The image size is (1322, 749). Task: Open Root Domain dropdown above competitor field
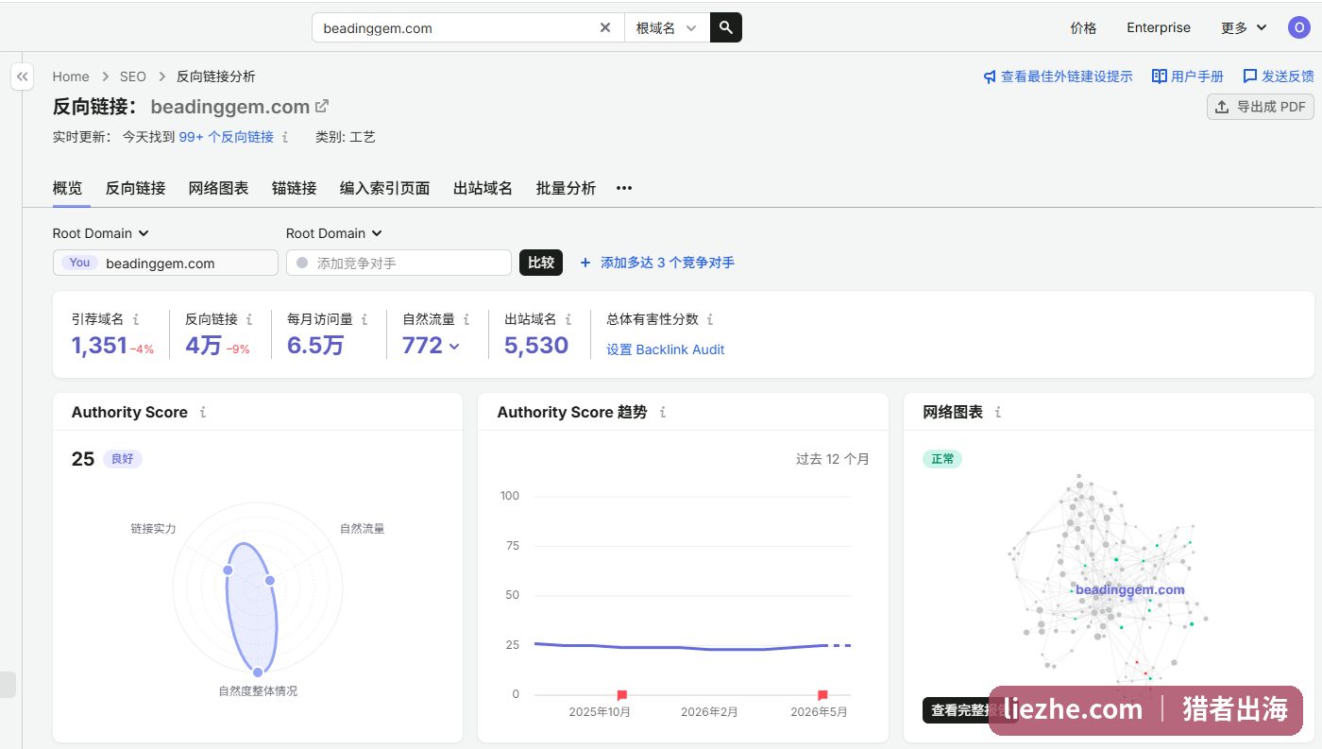(334, 233)
